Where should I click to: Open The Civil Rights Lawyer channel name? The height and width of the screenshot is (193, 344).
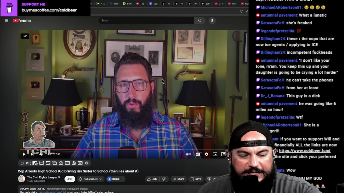(x=42, y=177)
